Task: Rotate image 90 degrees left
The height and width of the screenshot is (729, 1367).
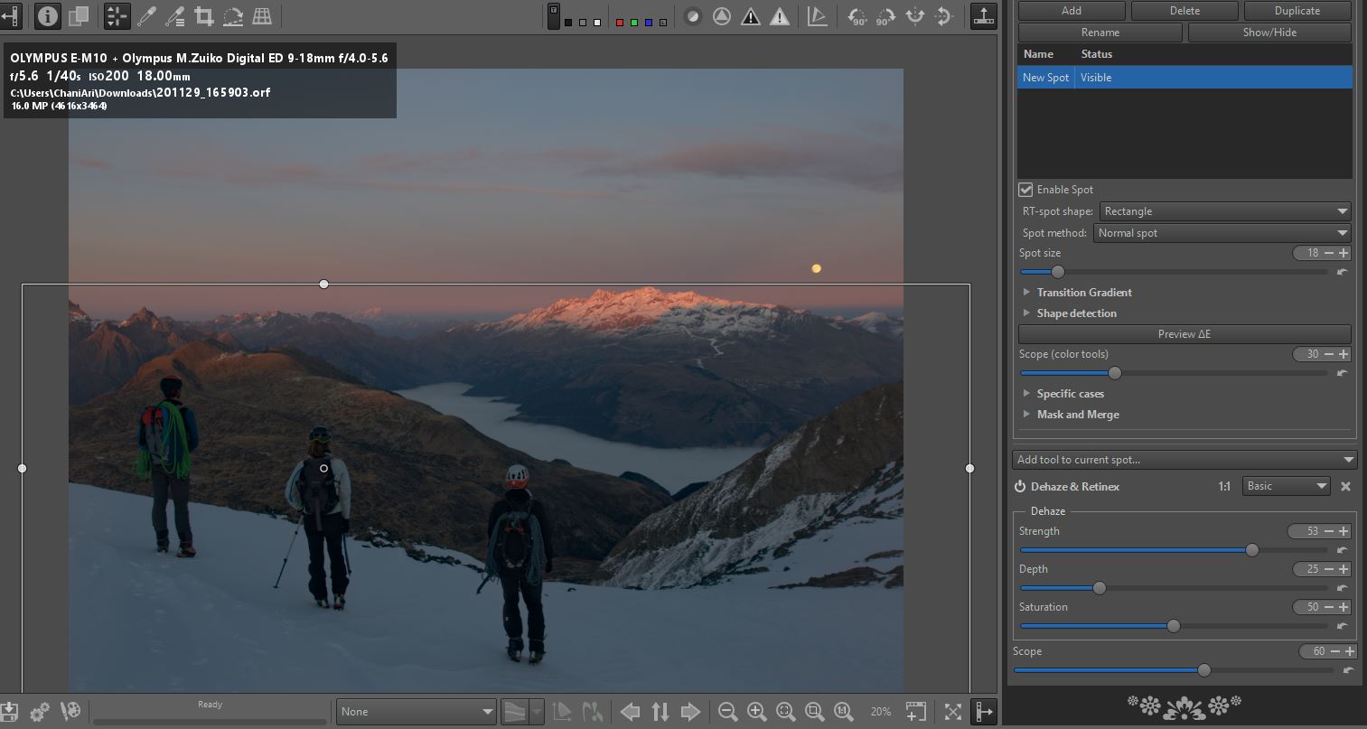Action: coord(857,16)
